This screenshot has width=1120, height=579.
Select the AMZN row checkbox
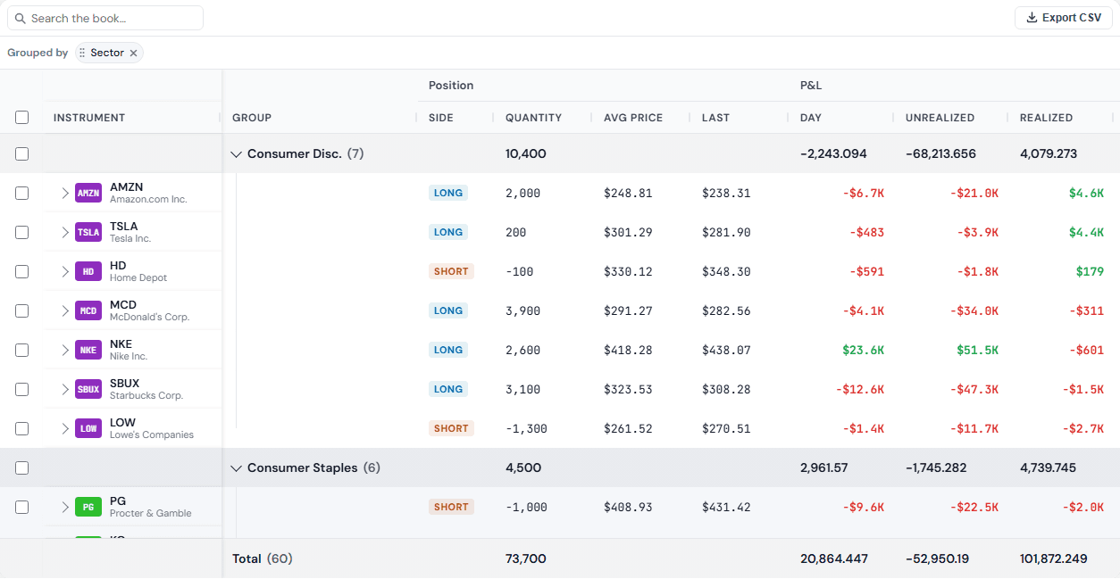pos(22,193)
